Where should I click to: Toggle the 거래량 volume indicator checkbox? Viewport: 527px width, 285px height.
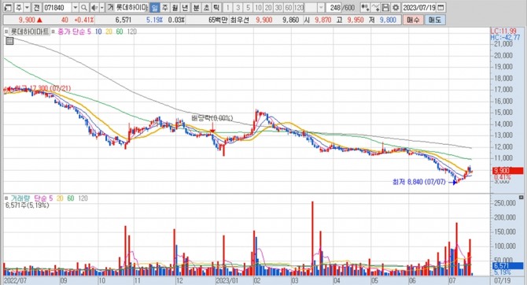6,198
